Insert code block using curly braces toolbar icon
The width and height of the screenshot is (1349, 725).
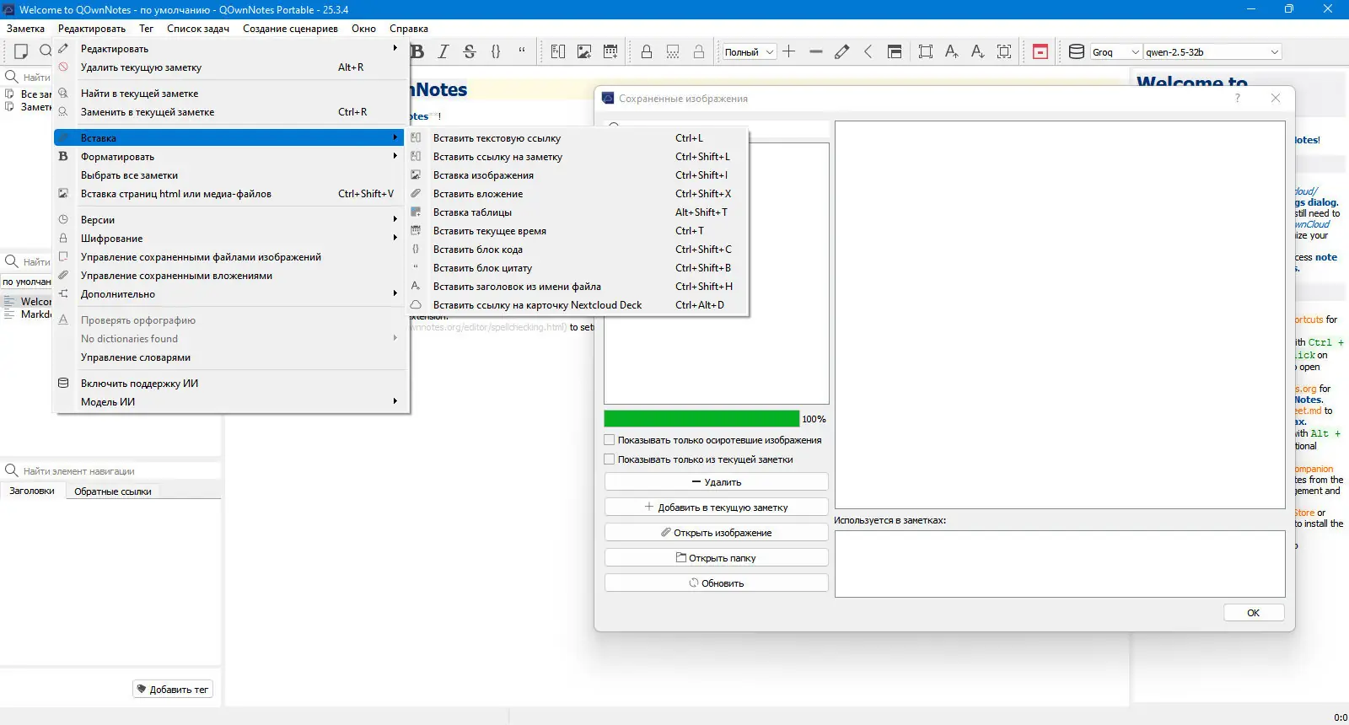pos(496,51)
